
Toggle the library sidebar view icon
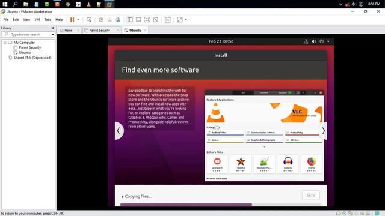pyautogui.click(x=130, y=20)
